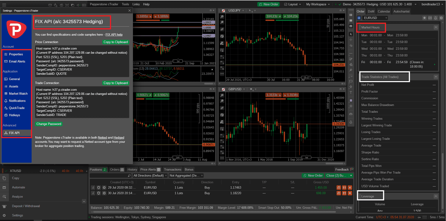Open settings gear for 29 Jul position
The image size is (446, 221).
(x=104, y=188)
